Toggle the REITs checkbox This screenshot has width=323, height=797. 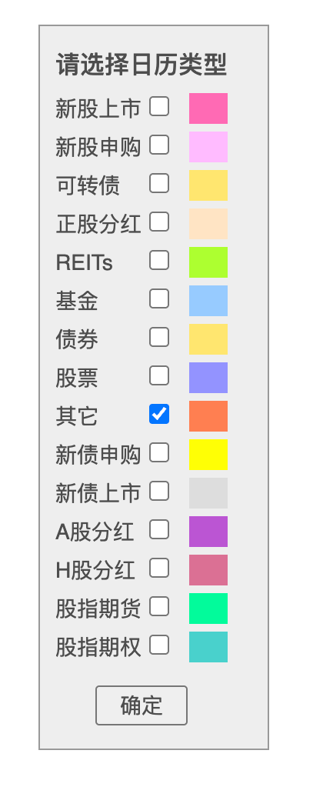(x=159, y=260)
